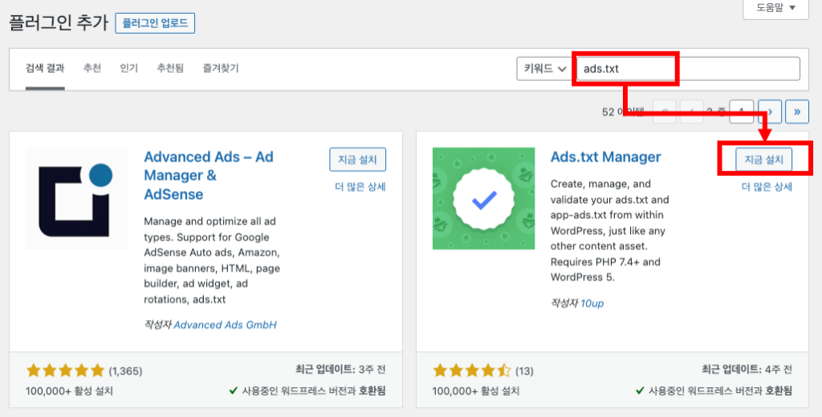Click the 플러그인 업로드 button
822x417 pixels.
click(155, 23)
